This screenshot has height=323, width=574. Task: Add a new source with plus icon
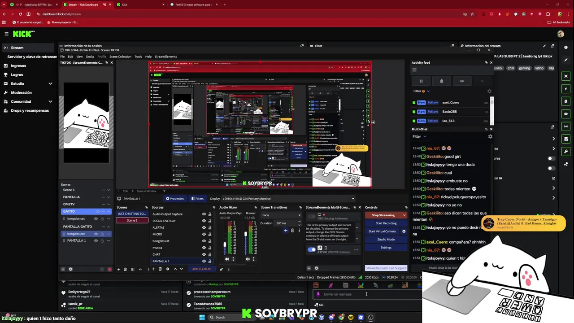coord(154,269)
